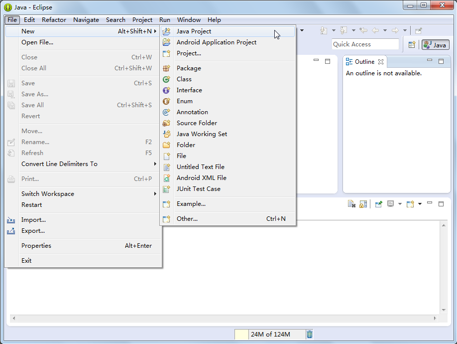Screen dimensions: 457x344
Task: Click the Enum icon in New submenu
Action: [167, 101]
